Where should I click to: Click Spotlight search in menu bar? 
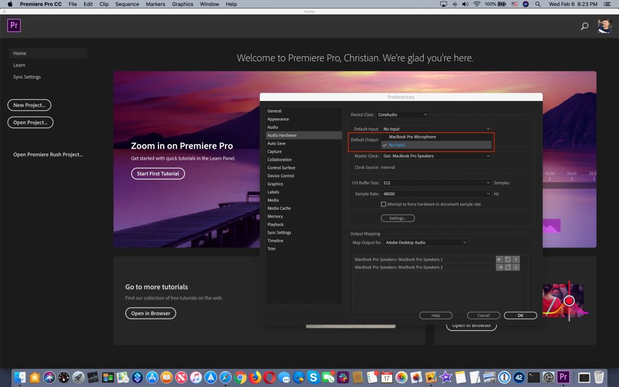pos(537,4)
